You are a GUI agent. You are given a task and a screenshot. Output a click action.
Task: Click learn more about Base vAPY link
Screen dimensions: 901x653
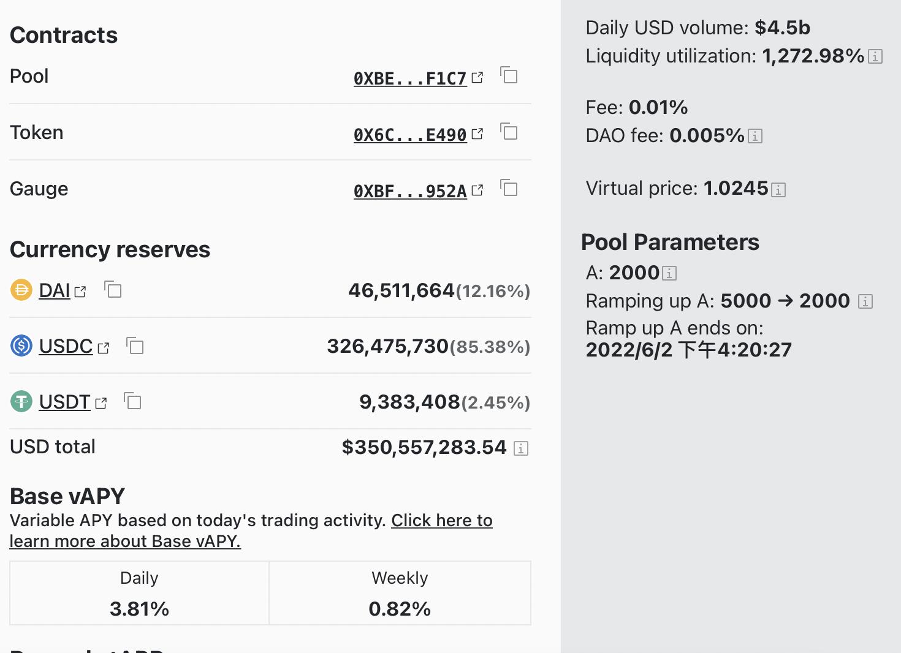click(x=125, y=542)
